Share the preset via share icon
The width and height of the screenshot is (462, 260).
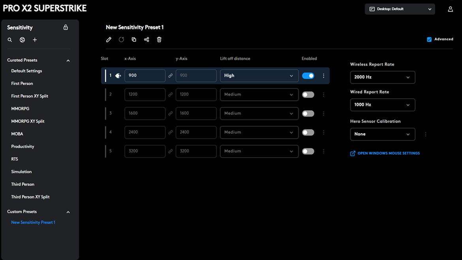point(146,40)
